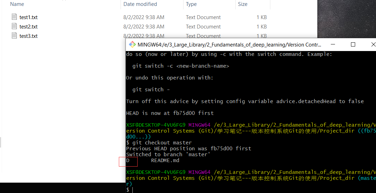Sort files by Type column
This screenshot has width=376, height=193.
pos(191,4)
